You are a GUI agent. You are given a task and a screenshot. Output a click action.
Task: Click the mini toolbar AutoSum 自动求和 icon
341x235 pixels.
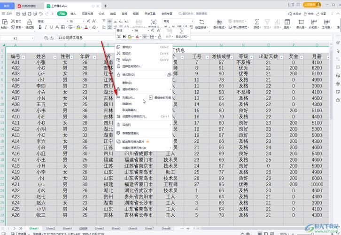tap(182, 31)
